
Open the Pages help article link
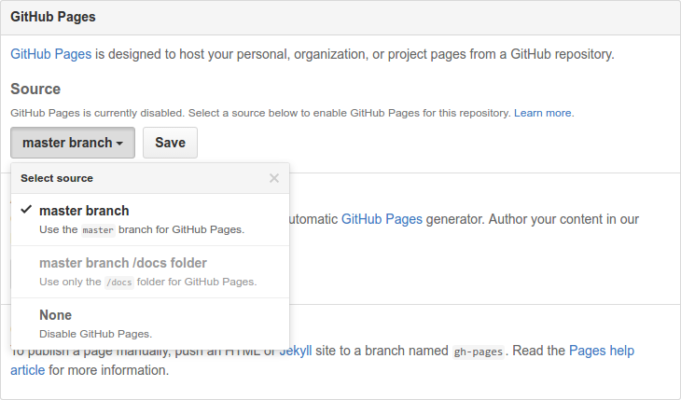tap(602, 352)
